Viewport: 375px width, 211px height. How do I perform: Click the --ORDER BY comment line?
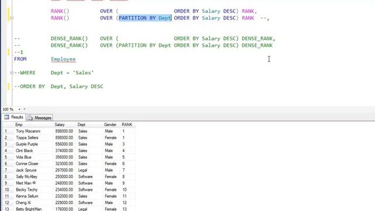(59, 86)
